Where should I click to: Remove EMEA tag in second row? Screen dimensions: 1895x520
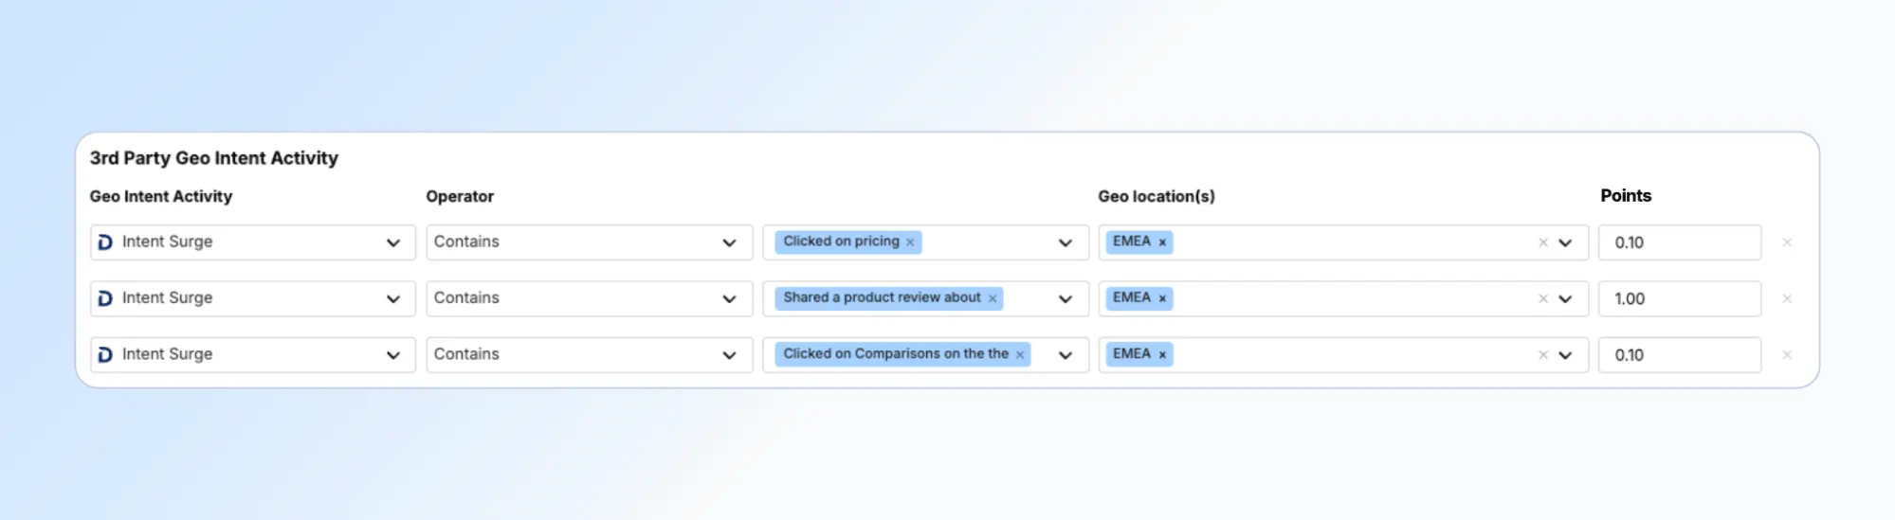[1162, 298]
